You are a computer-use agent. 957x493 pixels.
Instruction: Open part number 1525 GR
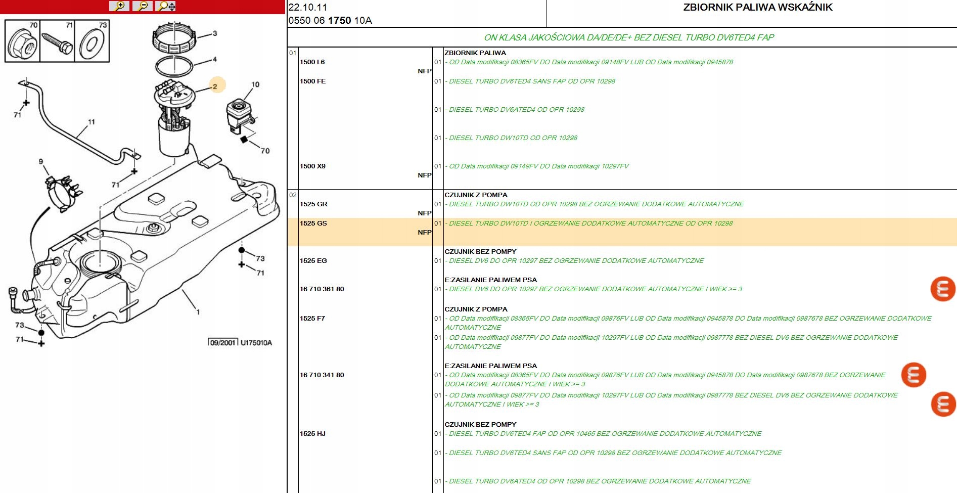click(x=313, y=204)
